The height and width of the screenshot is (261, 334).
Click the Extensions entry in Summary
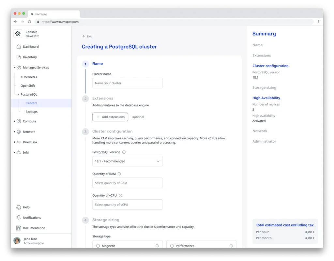click(x=262, y=55)
